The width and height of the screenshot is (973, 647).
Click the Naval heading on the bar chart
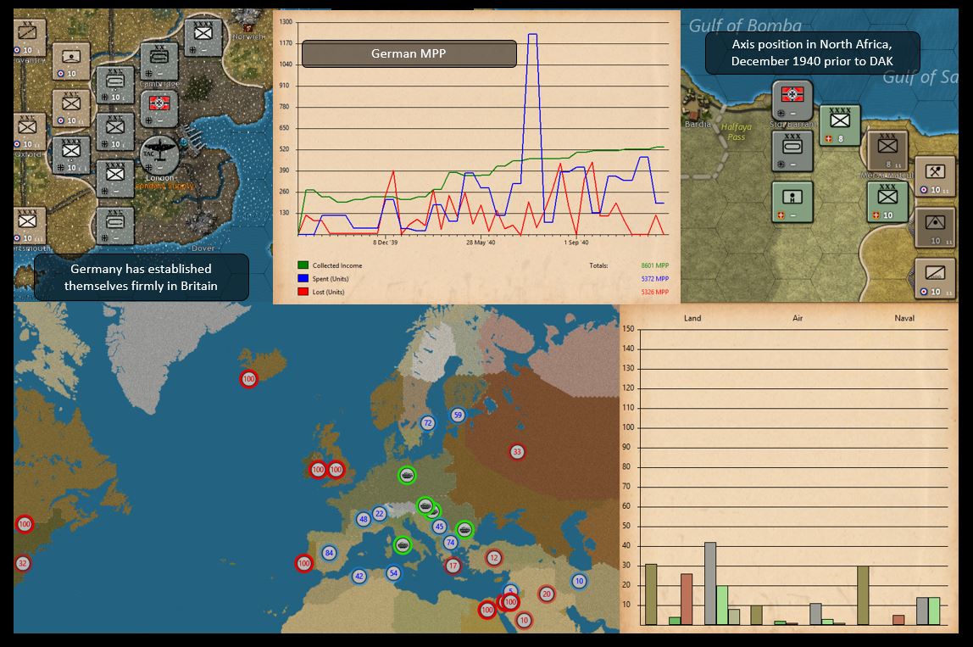(x=904, y=318)
